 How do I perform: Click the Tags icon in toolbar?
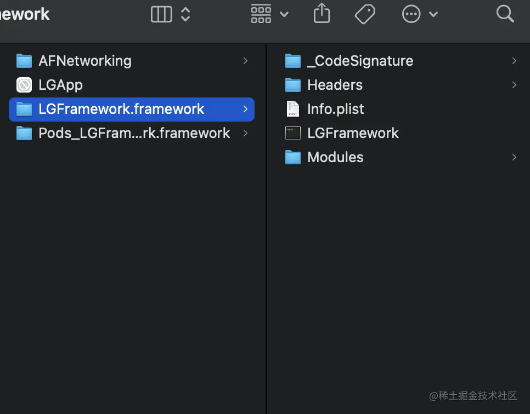click(x=365, y=14)
